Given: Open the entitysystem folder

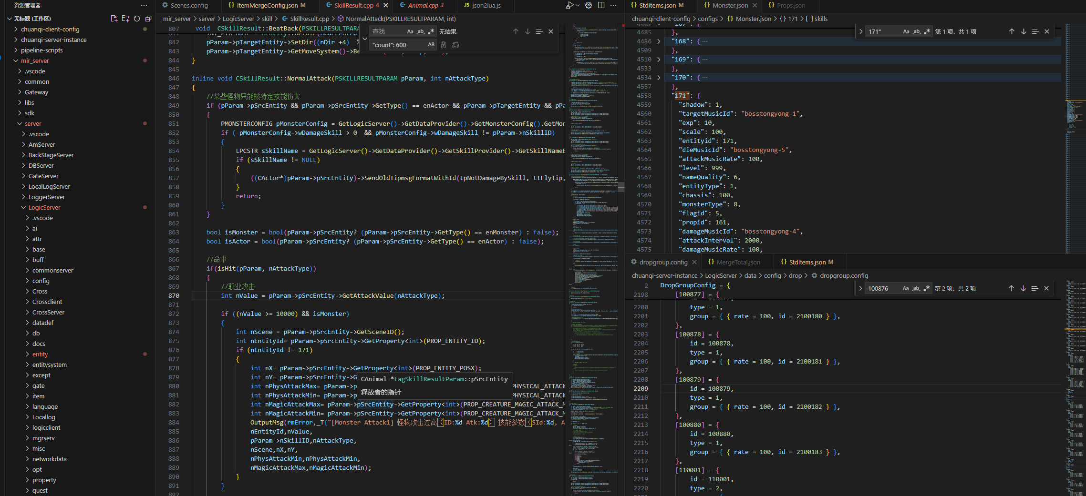Looking at the screenshot, I should pyautogui.click(x=50, y=364).
